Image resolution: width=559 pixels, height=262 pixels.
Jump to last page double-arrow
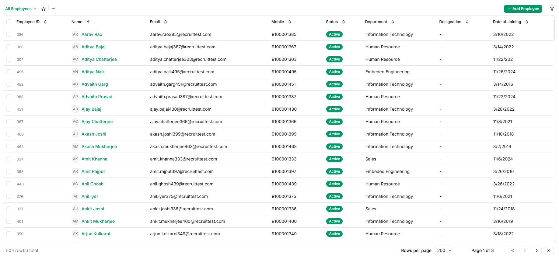pos(549,250)
